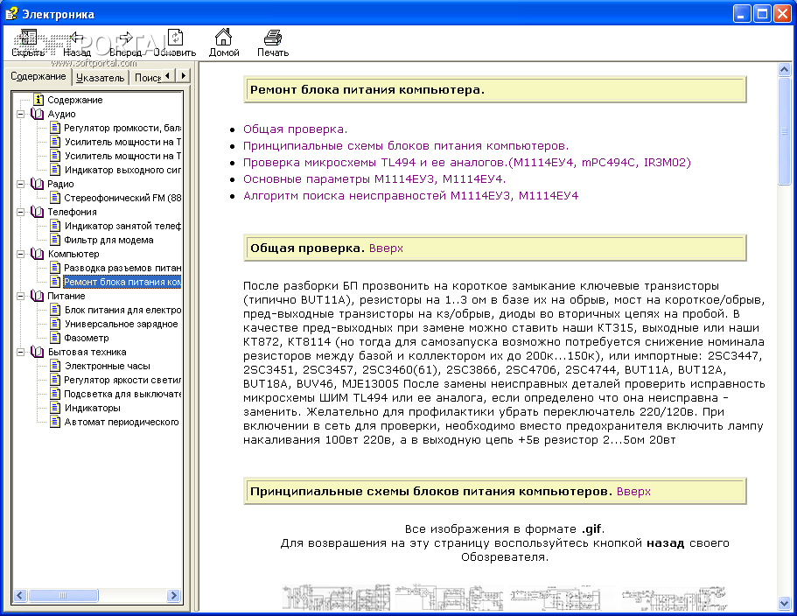The height and width of the screenshot is (616, 797).
Task: Open Проверка микросхемы TL494 link
Action: pos(466,162)
